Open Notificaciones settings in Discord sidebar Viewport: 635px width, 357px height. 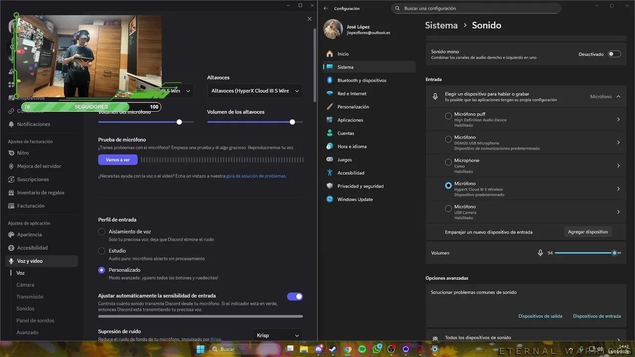click(x=33, y=124)
